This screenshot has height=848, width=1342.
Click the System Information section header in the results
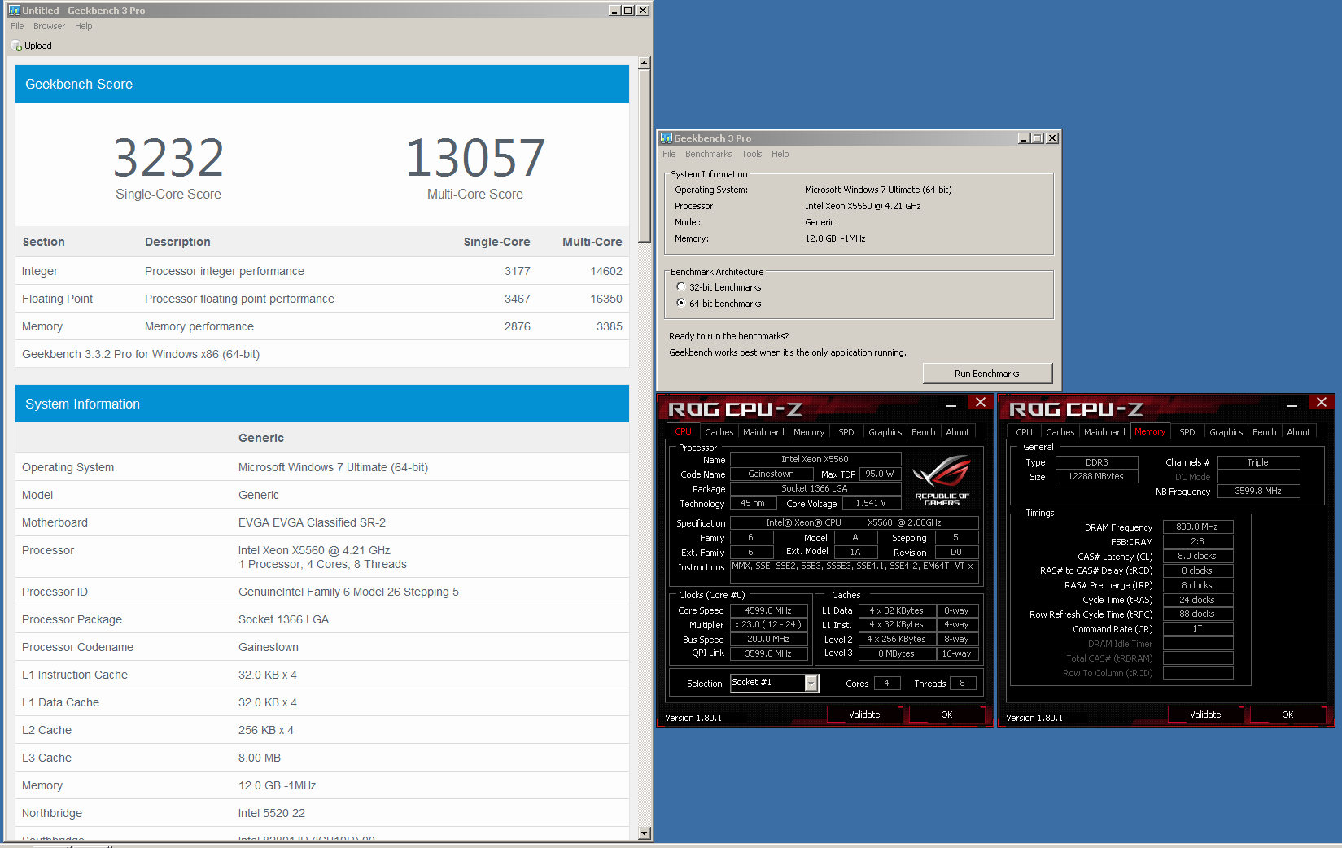[322, 404]
